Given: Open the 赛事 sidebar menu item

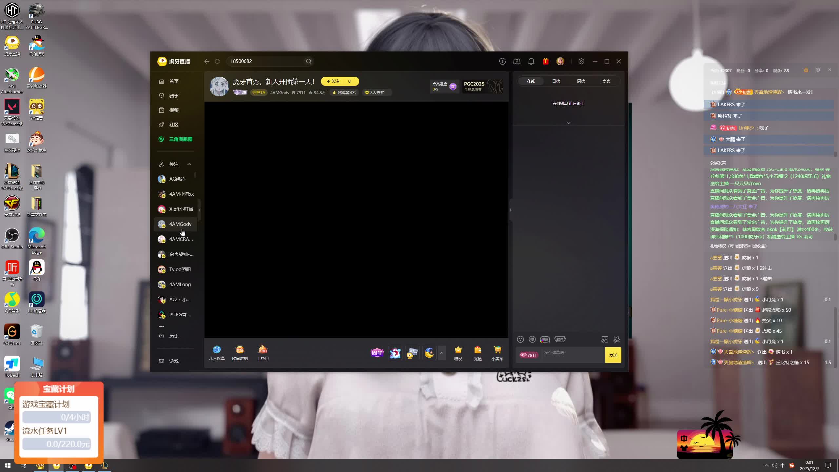Looking at the screenshot, I should click(174, 96).
